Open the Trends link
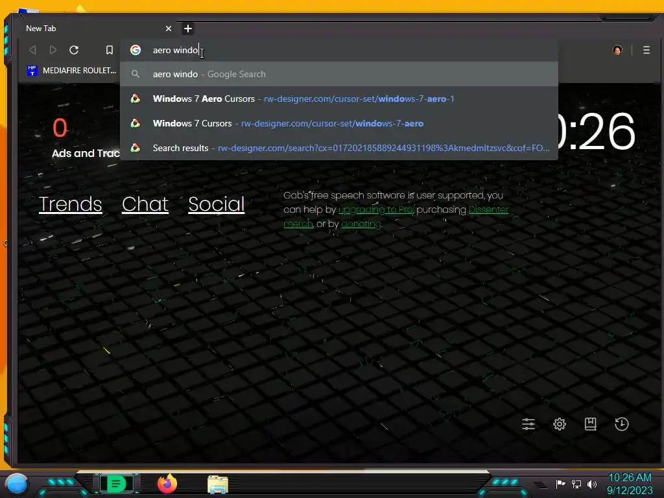The height and width of the screenshot is (498, 664). 70,204
